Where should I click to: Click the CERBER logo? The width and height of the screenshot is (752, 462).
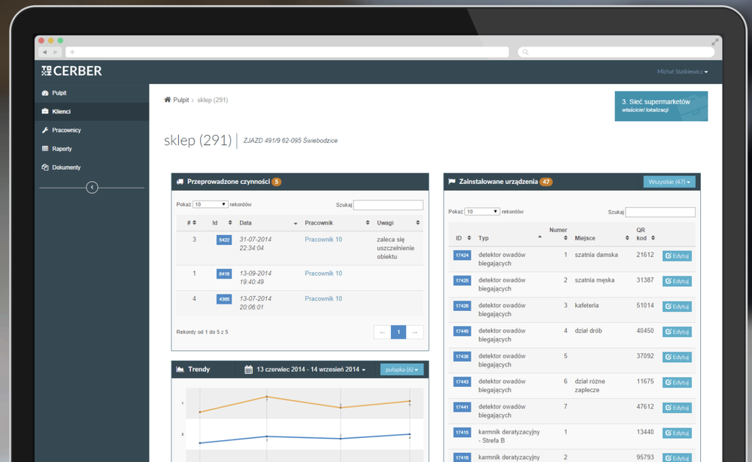[71, 71]
